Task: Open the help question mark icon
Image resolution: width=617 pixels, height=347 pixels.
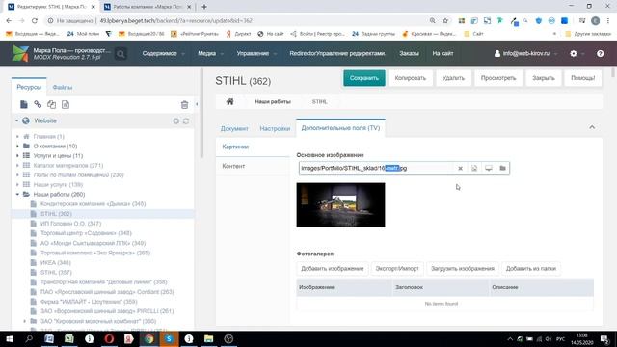Action: click(x=600, y=54)
